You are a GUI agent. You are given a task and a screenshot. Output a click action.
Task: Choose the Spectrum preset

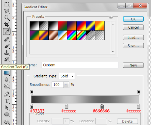tap(72, 35)
